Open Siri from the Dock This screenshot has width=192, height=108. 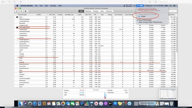pyautogui.click(x=25, y=103)
